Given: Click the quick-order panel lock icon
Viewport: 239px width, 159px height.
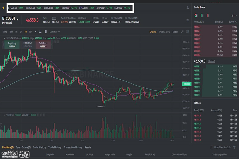Looking at the screenshot, I should [x=55, y=42].
